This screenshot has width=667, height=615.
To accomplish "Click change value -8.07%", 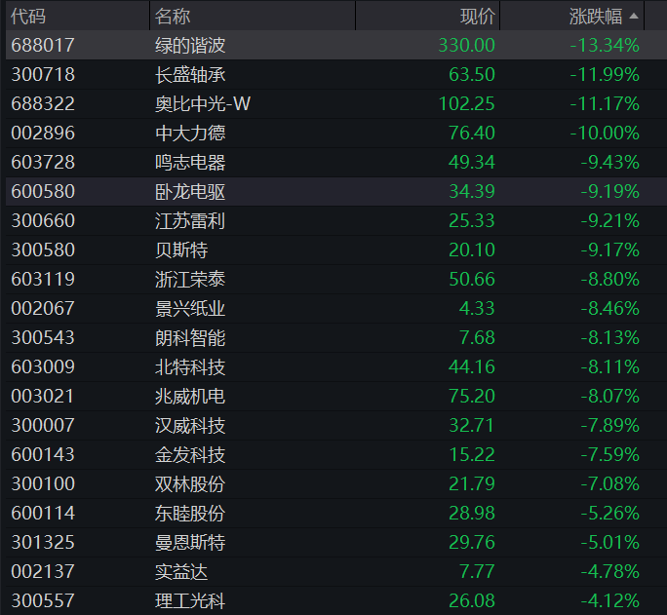I will (610, 397).
